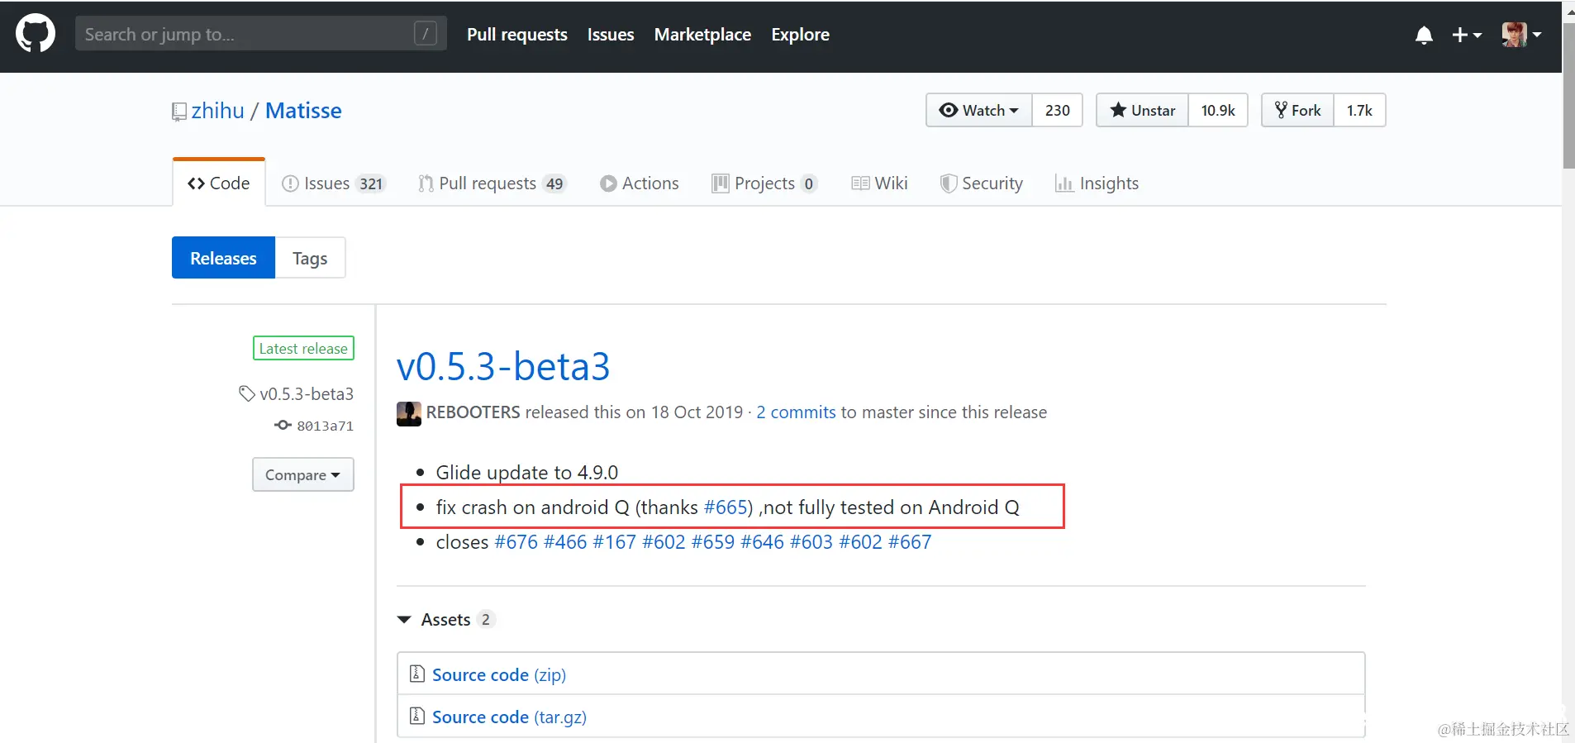Open the 2 commits link
This screenshot has height=743, width=1575.
click(796, 412)
